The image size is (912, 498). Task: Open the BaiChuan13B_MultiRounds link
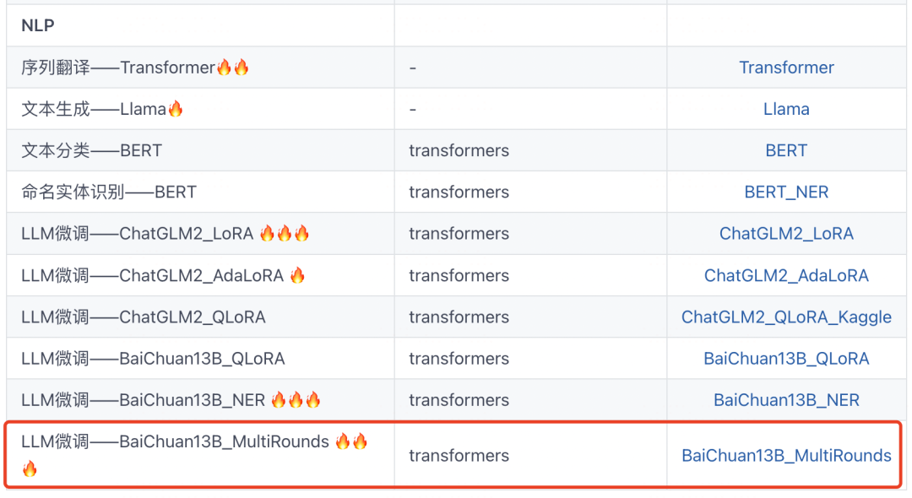(786, 456)
